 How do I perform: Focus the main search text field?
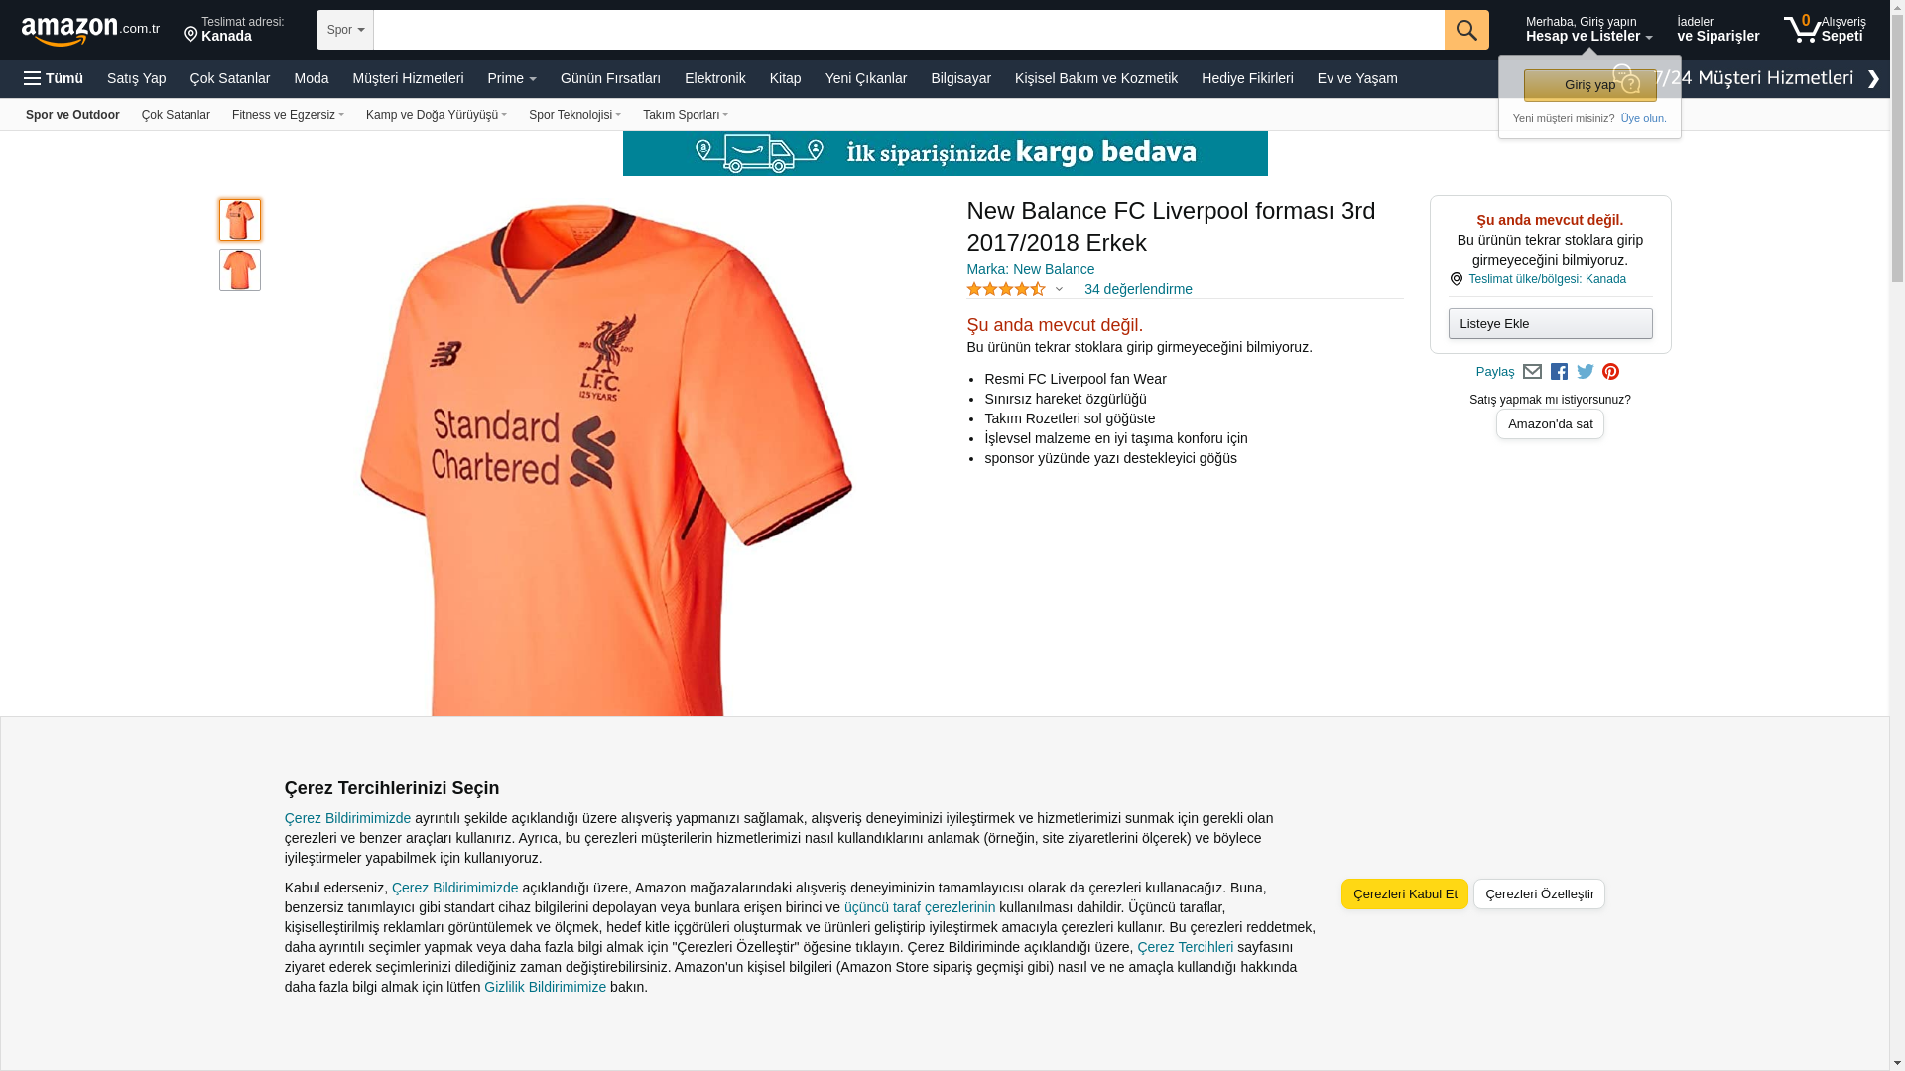coord(909,30)
